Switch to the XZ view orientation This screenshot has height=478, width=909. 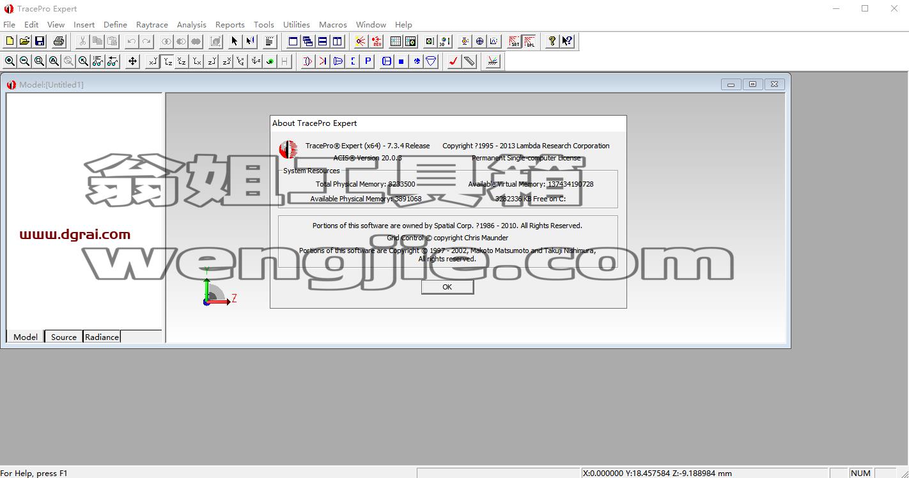tap(182, 61)
